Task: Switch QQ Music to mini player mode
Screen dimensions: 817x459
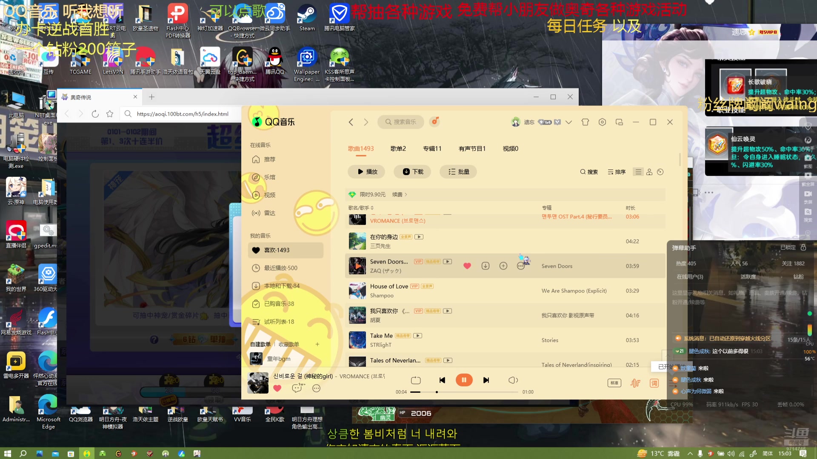Action: click(x=619, y=122)
